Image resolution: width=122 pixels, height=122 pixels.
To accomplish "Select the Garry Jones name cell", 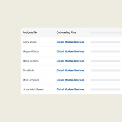I will pos(30,42).
